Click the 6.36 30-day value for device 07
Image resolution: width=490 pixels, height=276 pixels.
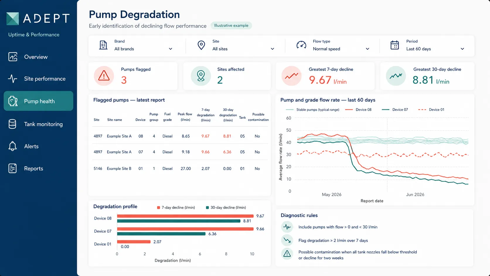coord(227,152)
